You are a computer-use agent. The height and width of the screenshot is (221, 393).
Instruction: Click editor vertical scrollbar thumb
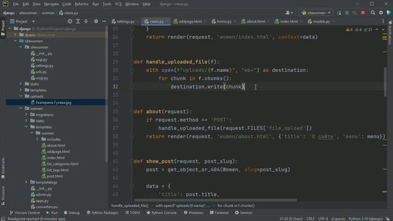[x=385, y=82]
